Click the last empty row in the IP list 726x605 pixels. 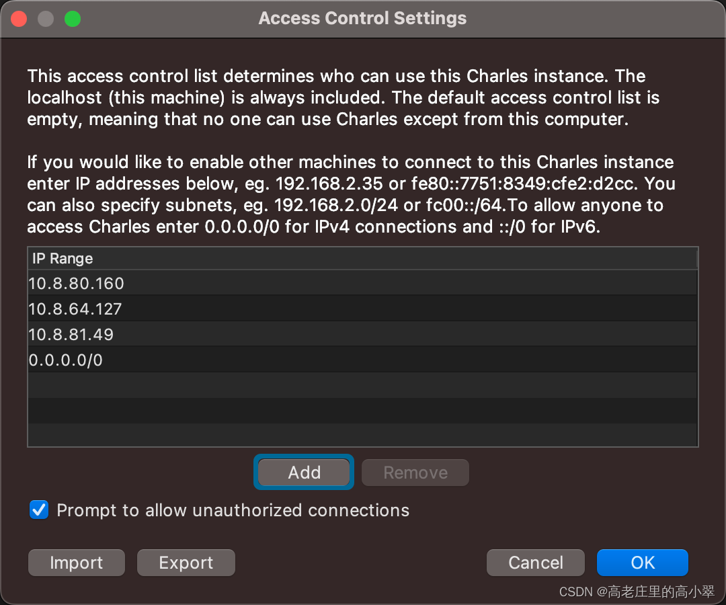click(363, 435)
